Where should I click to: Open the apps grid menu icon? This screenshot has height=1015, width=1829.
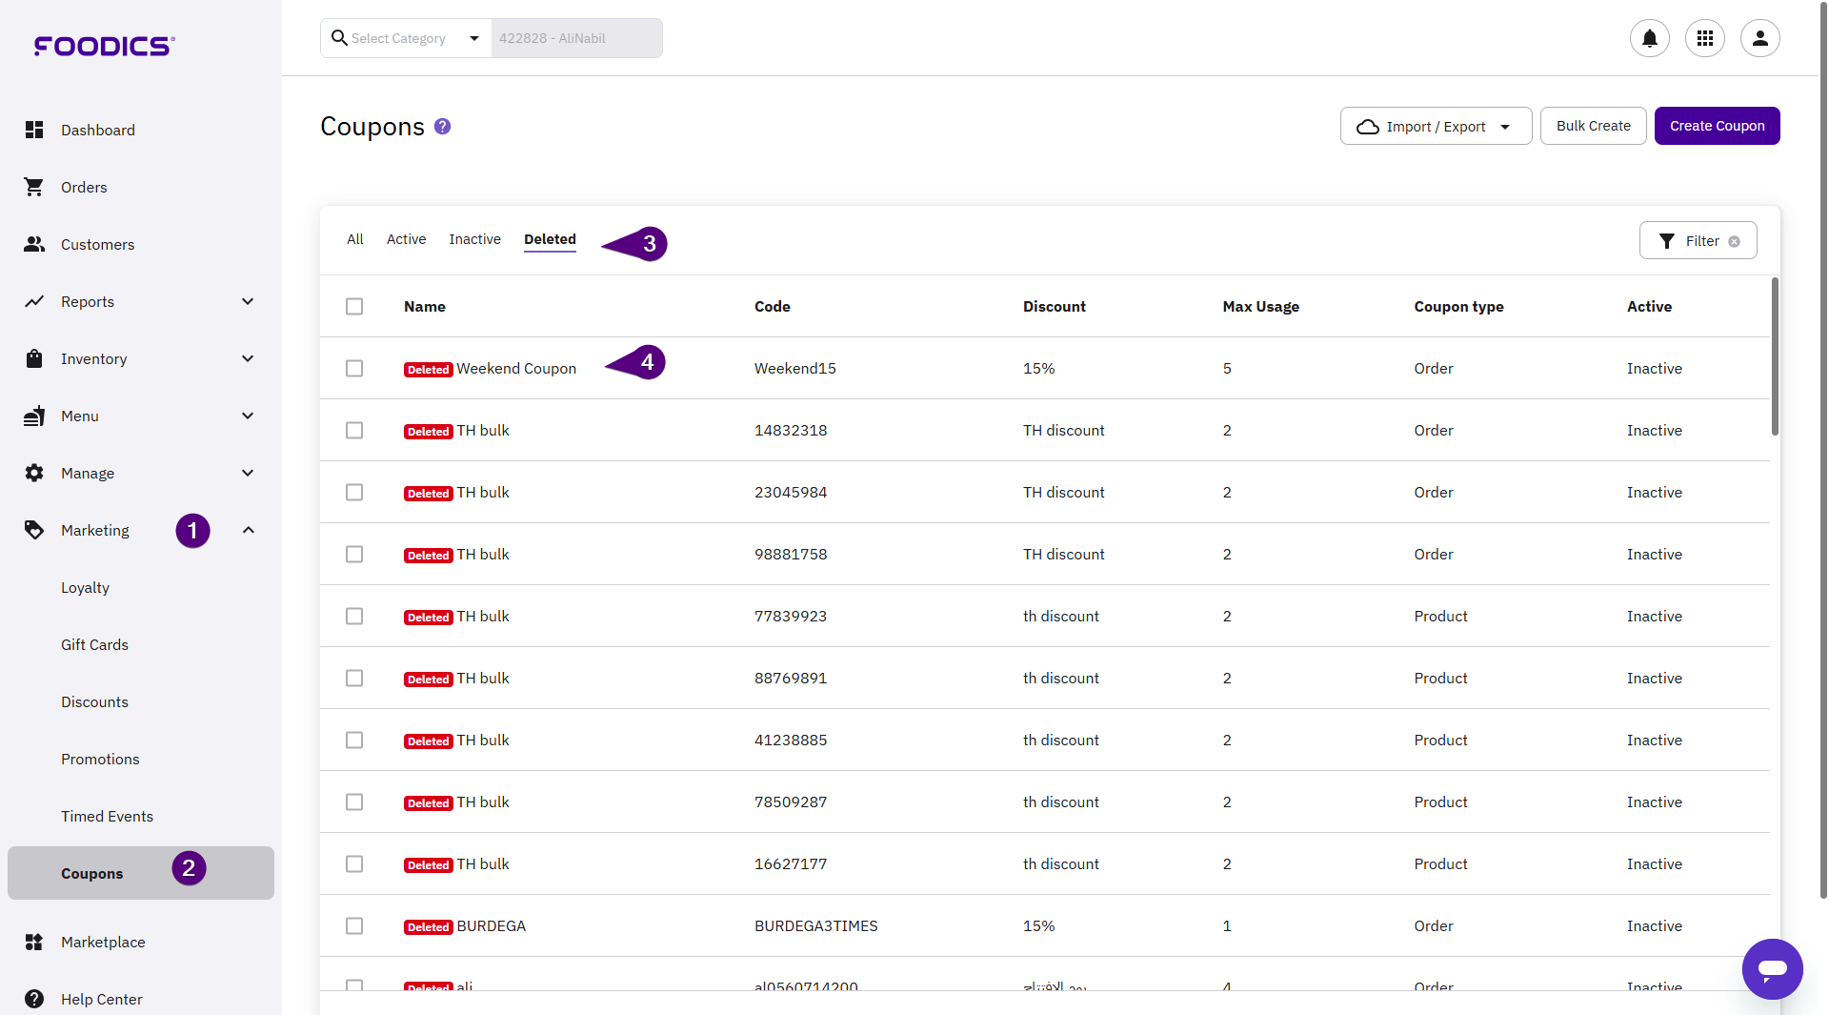coord(1704,38)
